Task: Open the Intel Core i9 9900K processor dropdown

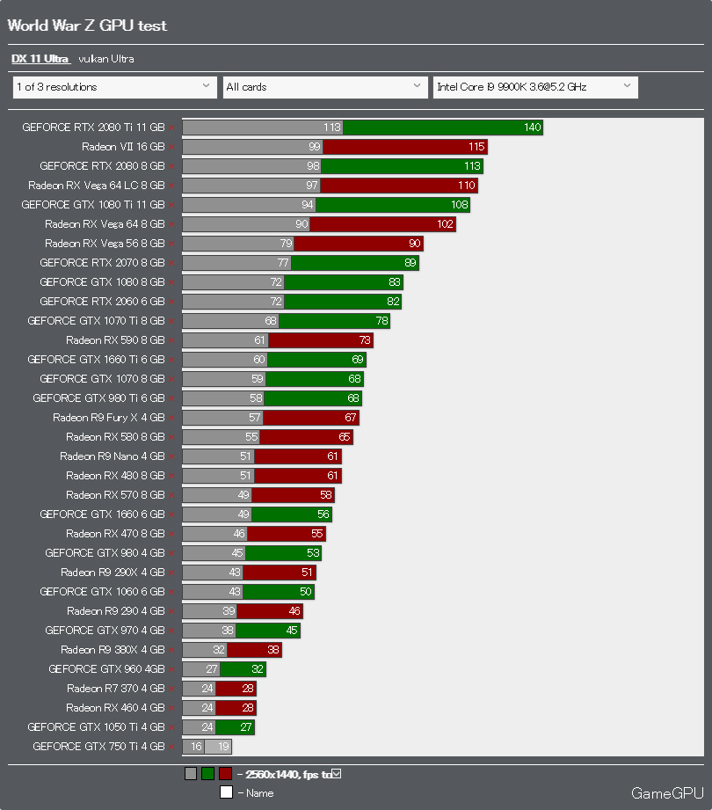Action: 534,87
